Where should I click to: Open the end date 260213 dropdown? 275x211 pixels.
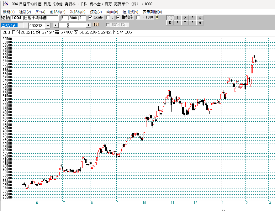tap(48, 25)
